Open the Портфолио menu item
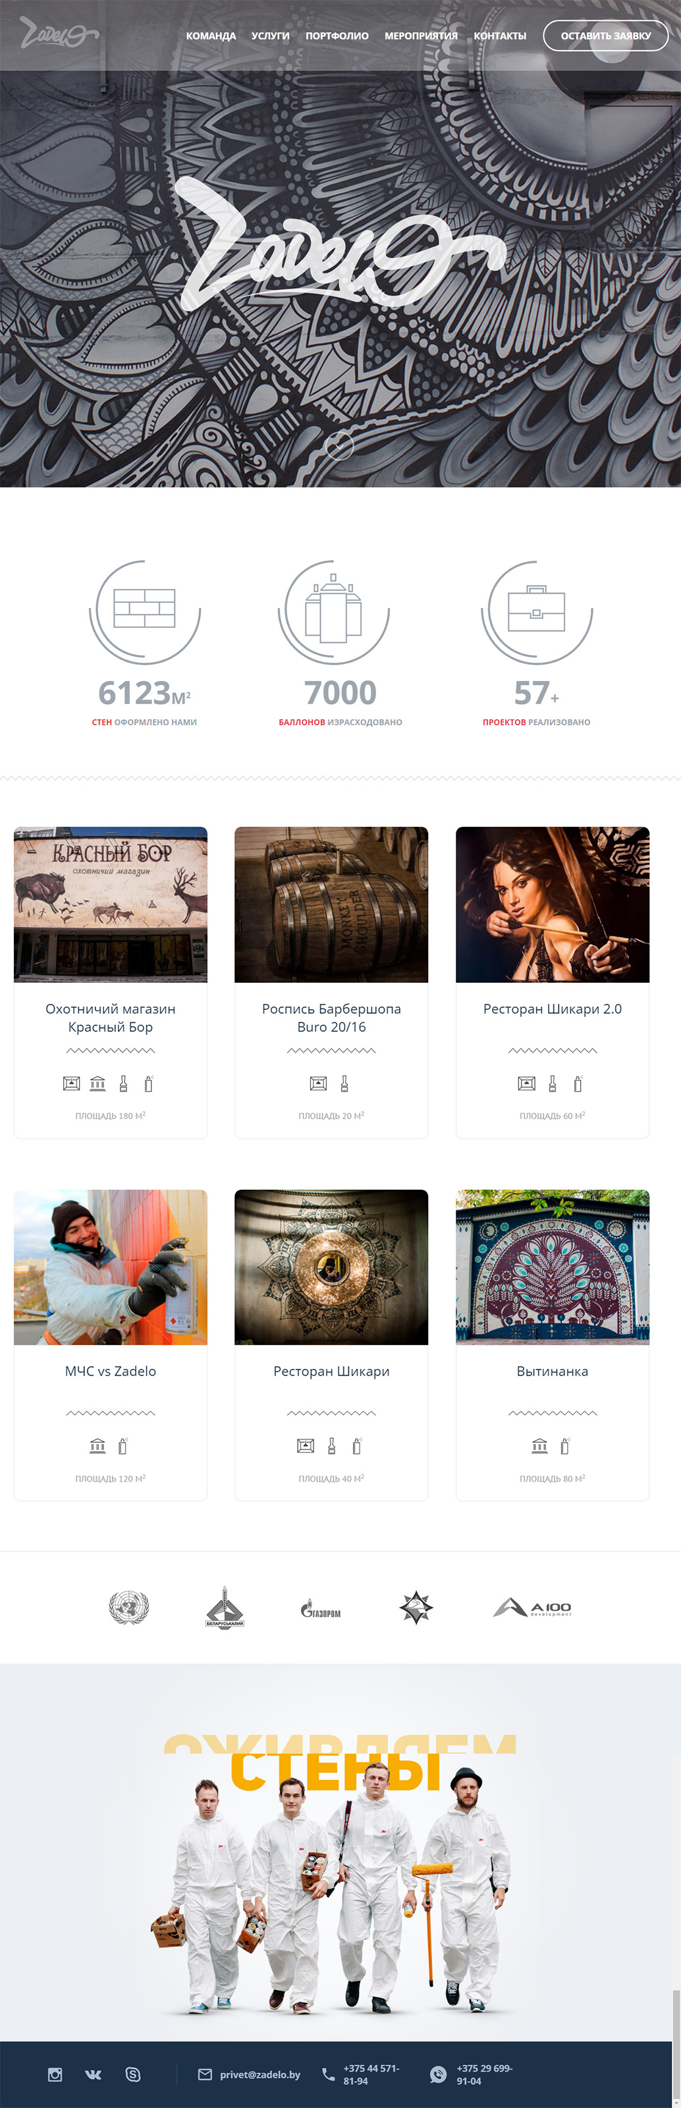Image resolution: width=681 pixels, height=2108 pixels. click(337, 36)
